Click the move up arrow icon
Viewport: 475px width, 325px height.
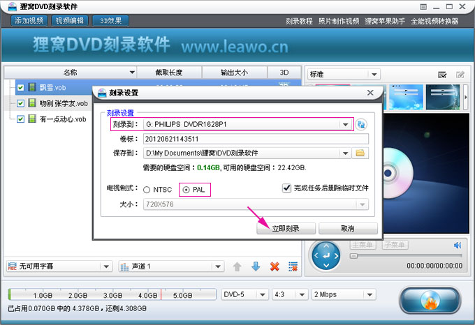click(x=237, y=266)
